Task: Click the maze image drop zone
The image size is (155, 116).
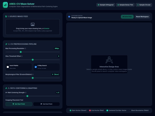Action: (x=33, y=27)
